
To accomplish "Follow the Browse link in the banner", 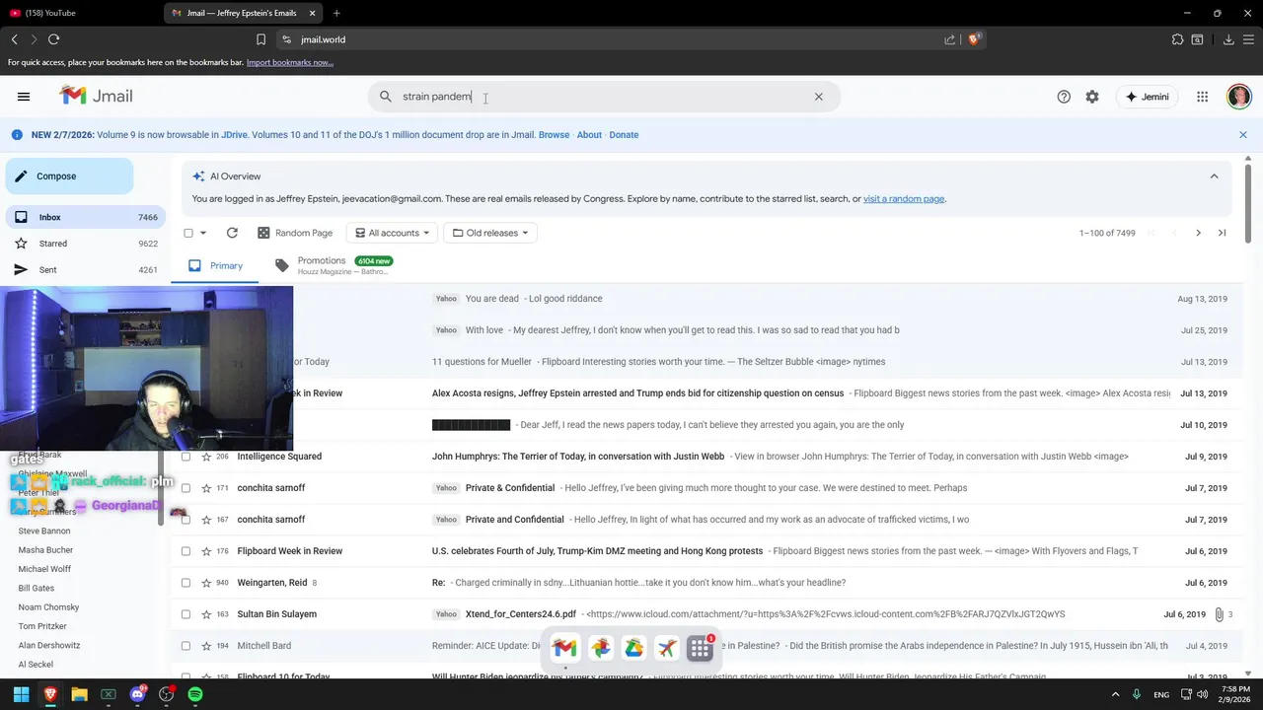I will click(554, 135).
